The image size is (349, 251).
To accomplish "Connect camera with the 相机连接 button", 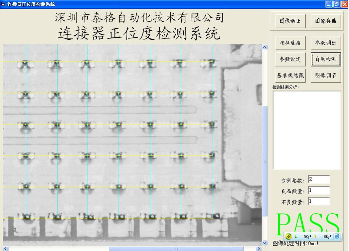I will (x=290, y=43).
